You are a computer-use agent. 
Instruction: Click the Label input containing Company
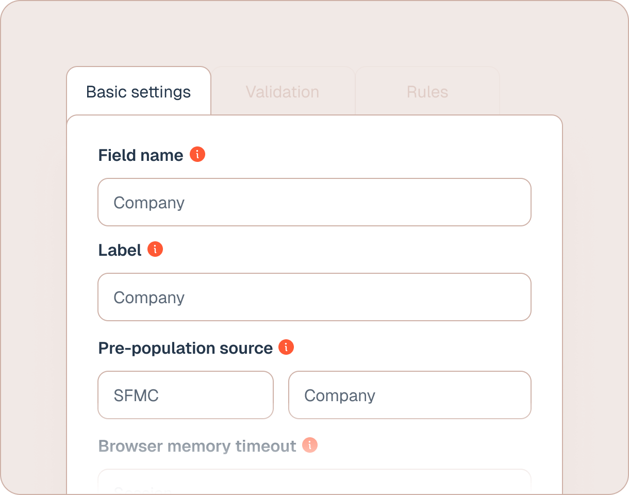(314, 297)
